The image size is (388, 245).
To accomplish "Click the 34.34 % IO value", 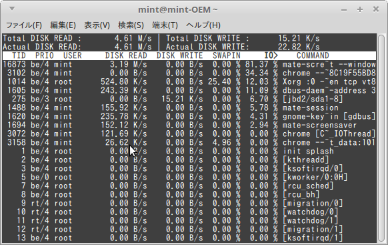I will click(261, 73).
